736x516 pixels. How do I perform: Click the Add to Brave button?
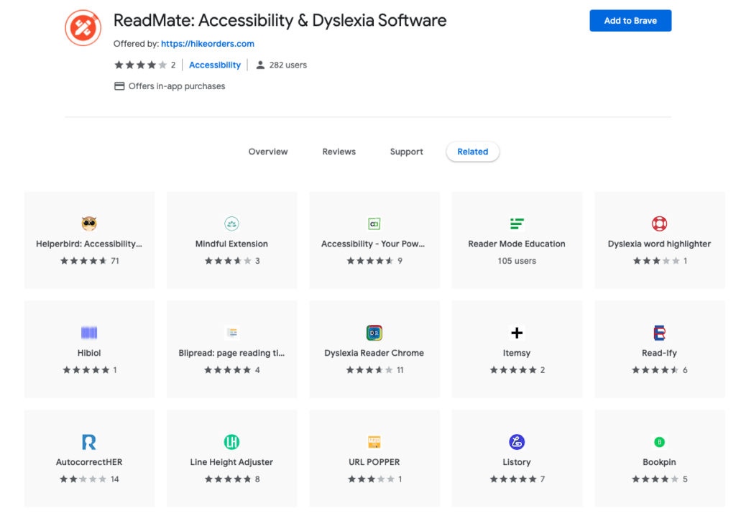pyautogui.click(x=630, y=21)
